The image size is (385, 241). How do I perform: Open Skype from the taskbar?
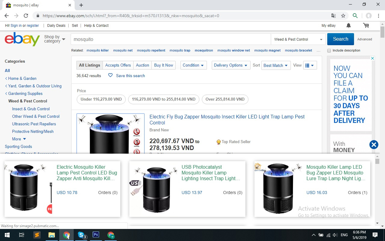[82, 235]
